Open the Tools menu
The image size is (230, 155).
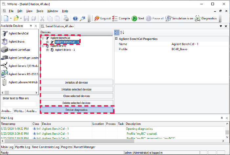coord(40,11)
